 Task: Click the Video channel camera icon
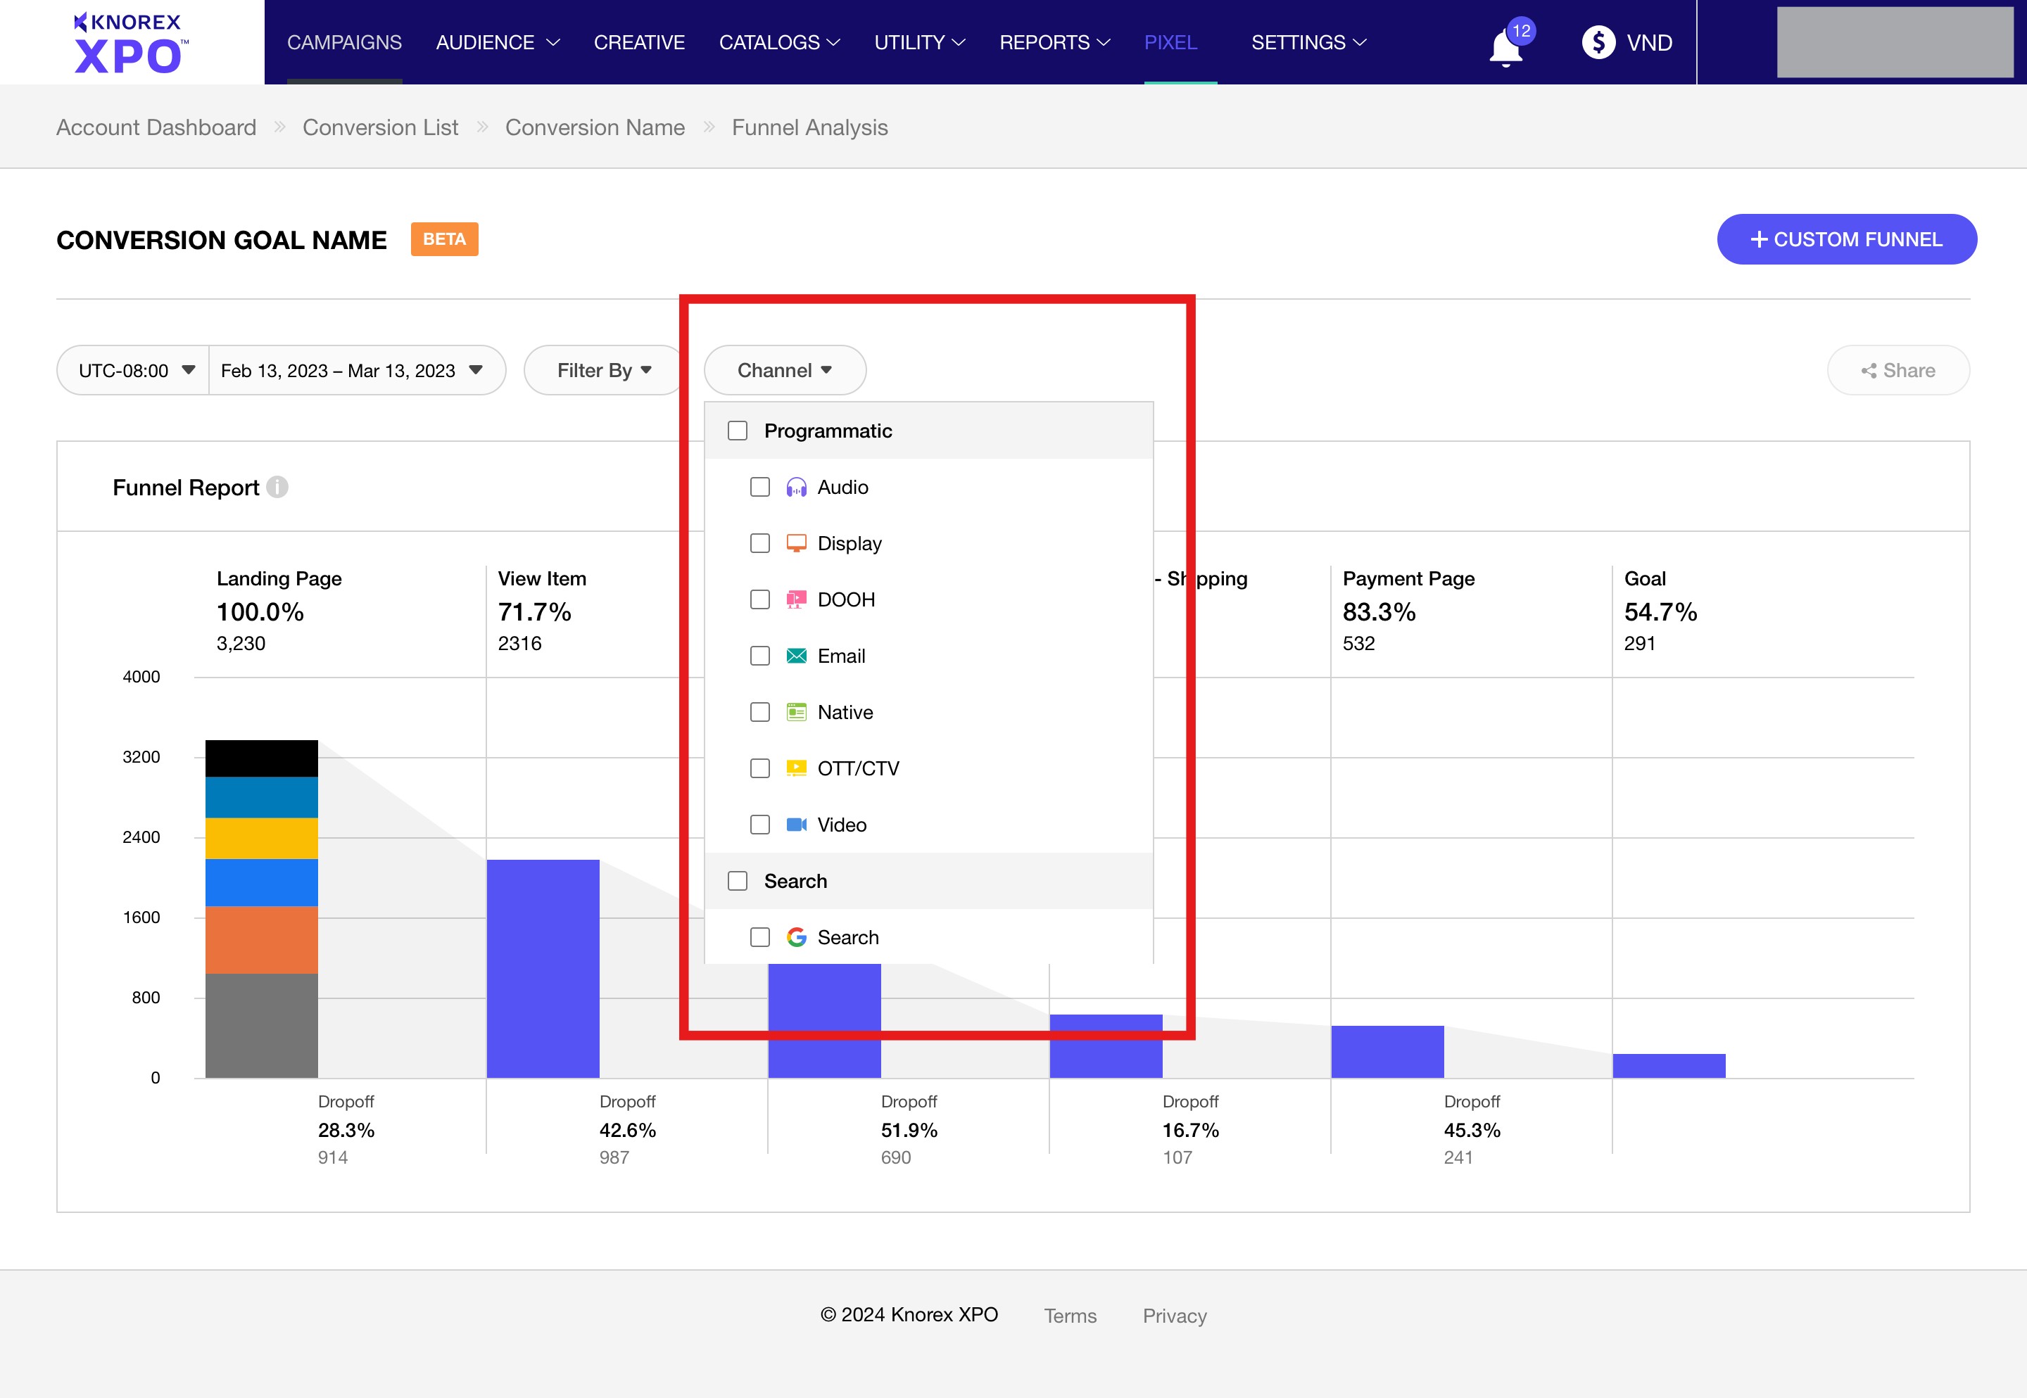pyautogui.click(x=795, y=825)
